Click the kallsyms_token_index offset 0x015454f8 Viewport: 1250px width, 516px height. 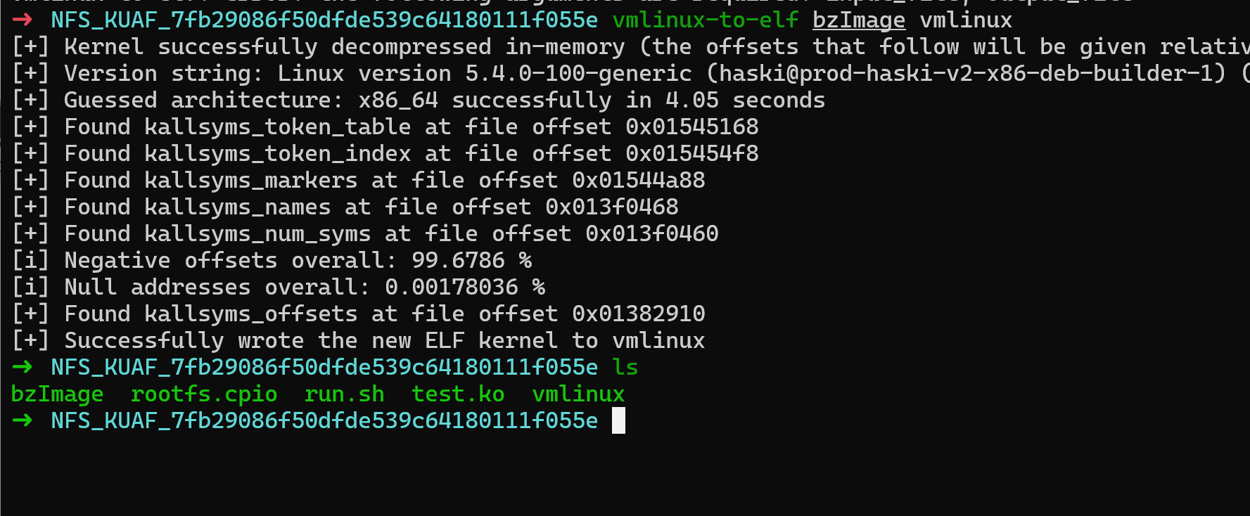tap(692, 153)
